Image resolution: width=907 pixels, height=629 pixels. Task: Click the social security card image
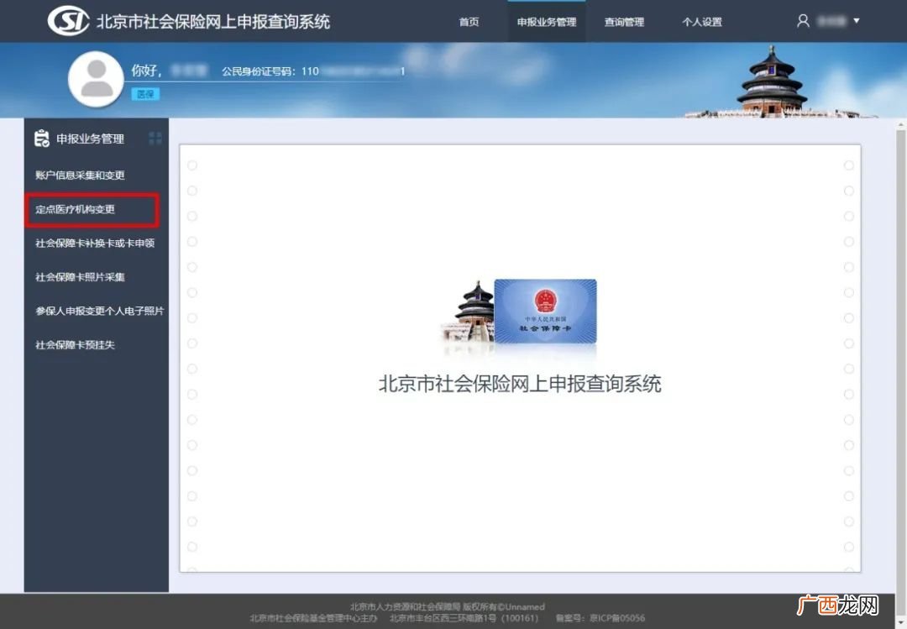546,312
